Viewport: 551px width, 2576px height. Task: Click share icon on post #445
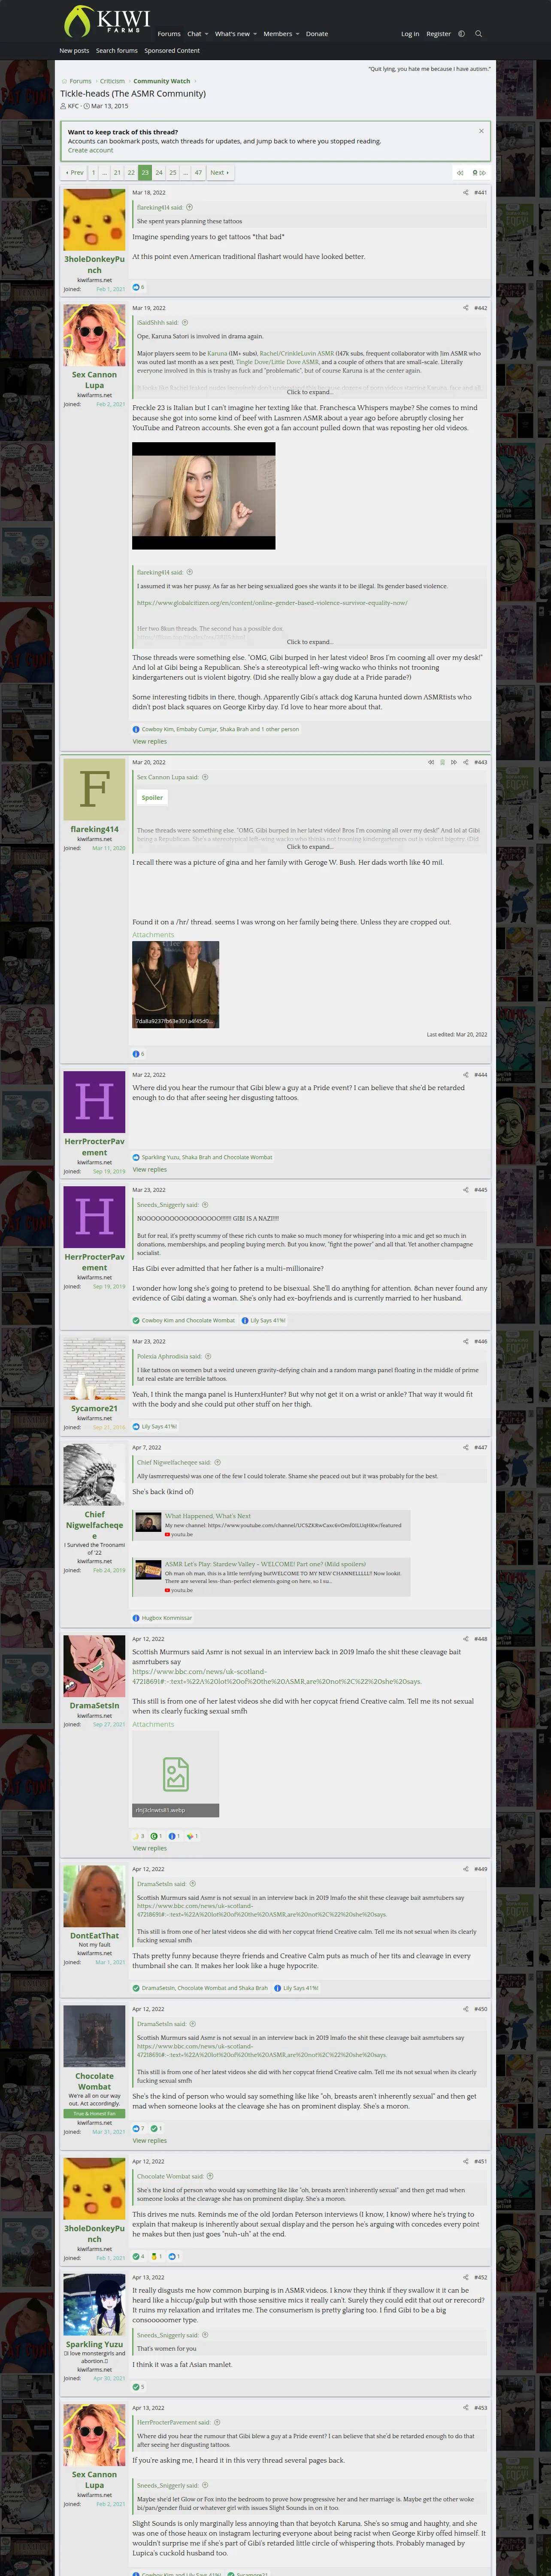465,1190
